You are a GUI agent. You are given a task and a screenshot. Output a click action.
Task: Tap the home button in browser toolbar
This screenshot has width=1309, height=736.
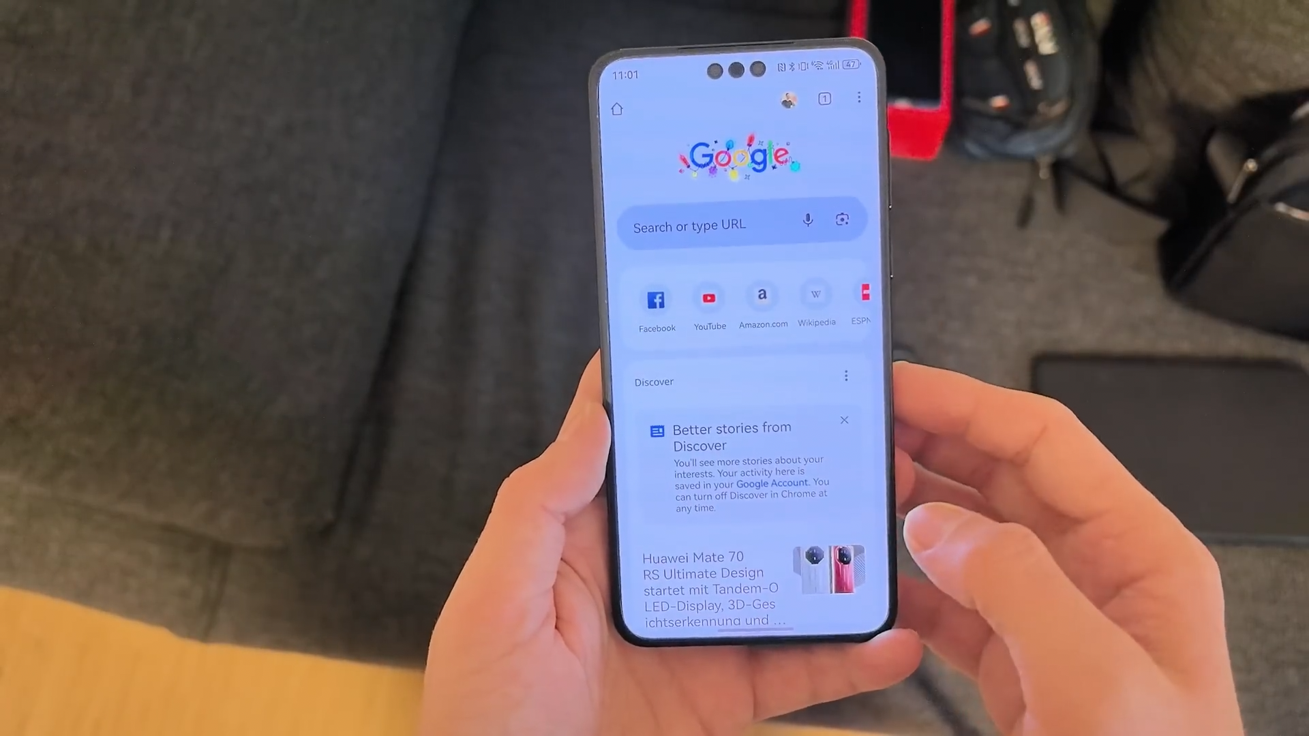617,107
